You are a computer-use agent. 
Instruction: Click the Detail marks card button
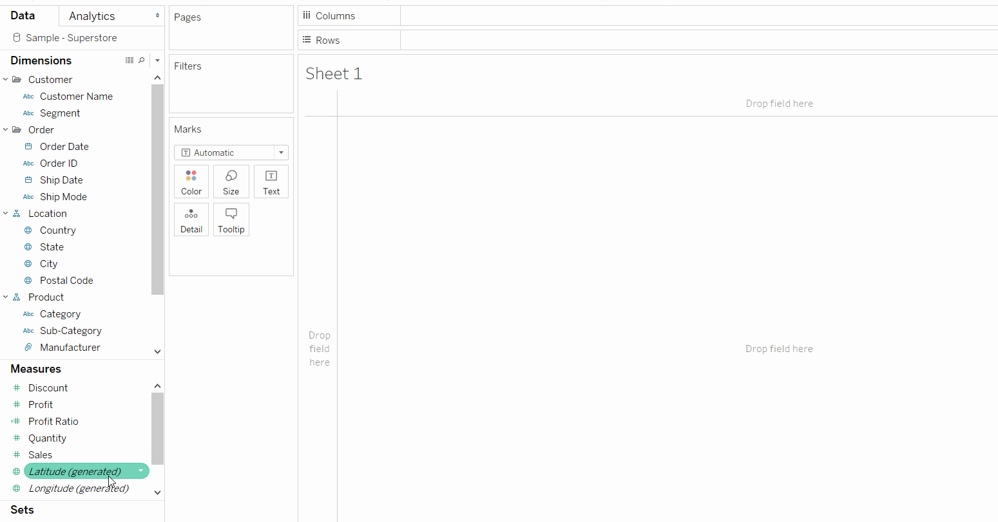(x=191, y=219)
